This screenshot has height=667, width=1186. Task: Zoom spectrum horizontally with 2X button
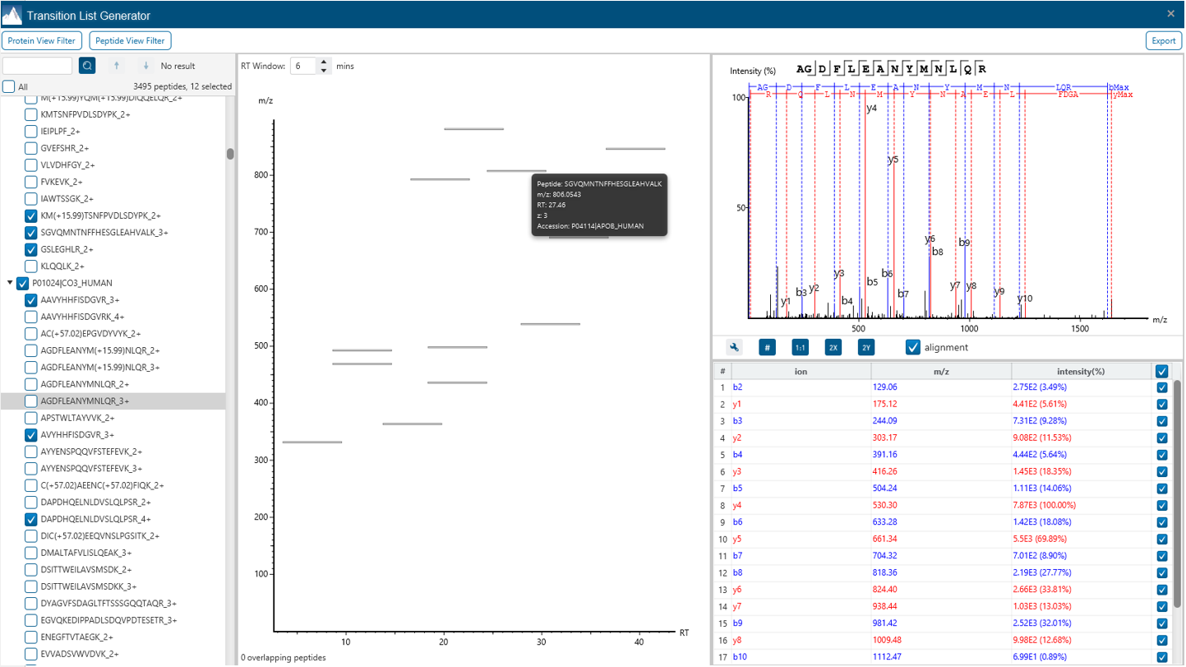tap(833, 347)
